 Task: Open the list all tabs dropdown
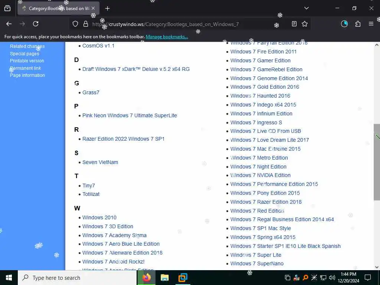click(306, 8)
